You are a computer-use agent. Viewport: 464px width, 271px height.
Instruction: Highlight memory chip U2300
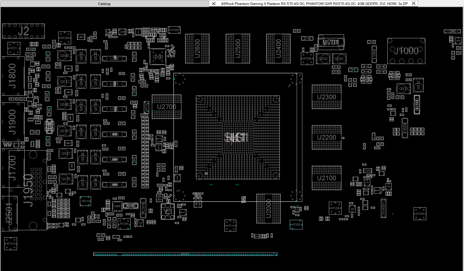click(x=327, y=97)
